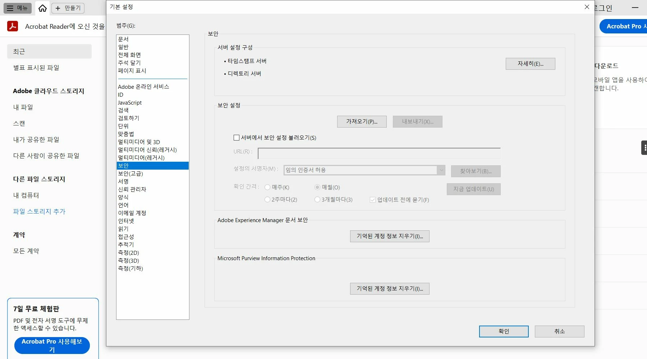
Task: Close the 기본 설정 dialog
Action: 587,7
